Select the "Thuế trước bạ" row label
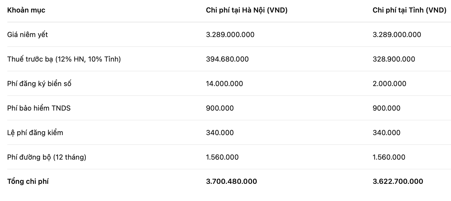The width and height of the screenshot is (451, 201). pyautogui.click(x=64, y=59)
